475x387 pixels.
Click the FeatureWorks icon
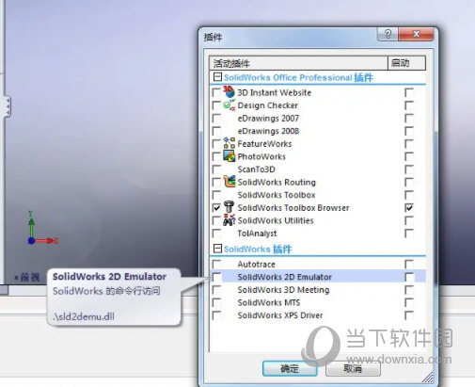click(x=229, y=143)
